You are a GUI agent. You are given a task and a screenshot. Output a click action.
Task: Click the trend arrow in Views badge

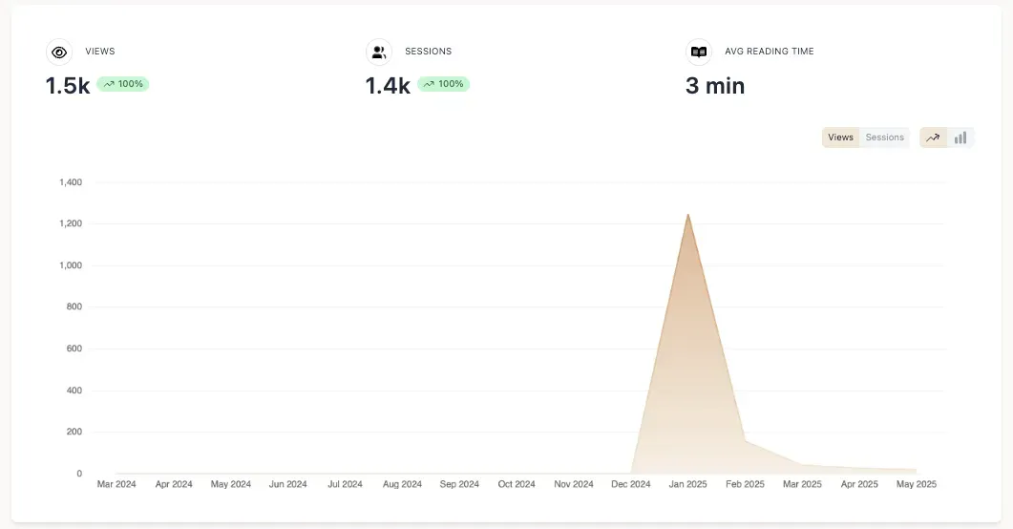point(109,84)
